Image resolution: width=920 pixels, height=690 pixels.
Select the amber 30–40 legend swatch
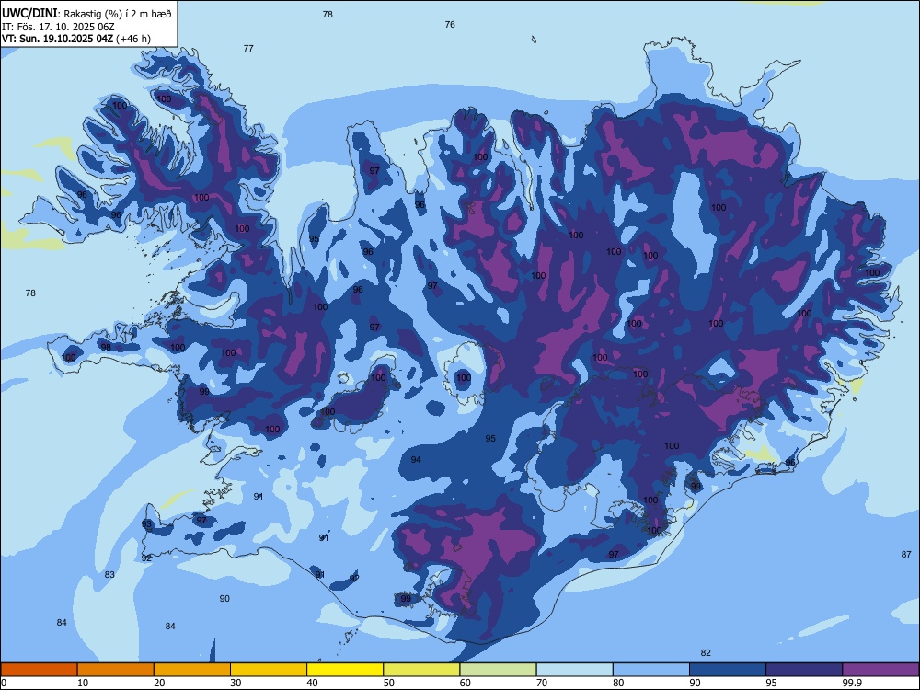(269, 670)
